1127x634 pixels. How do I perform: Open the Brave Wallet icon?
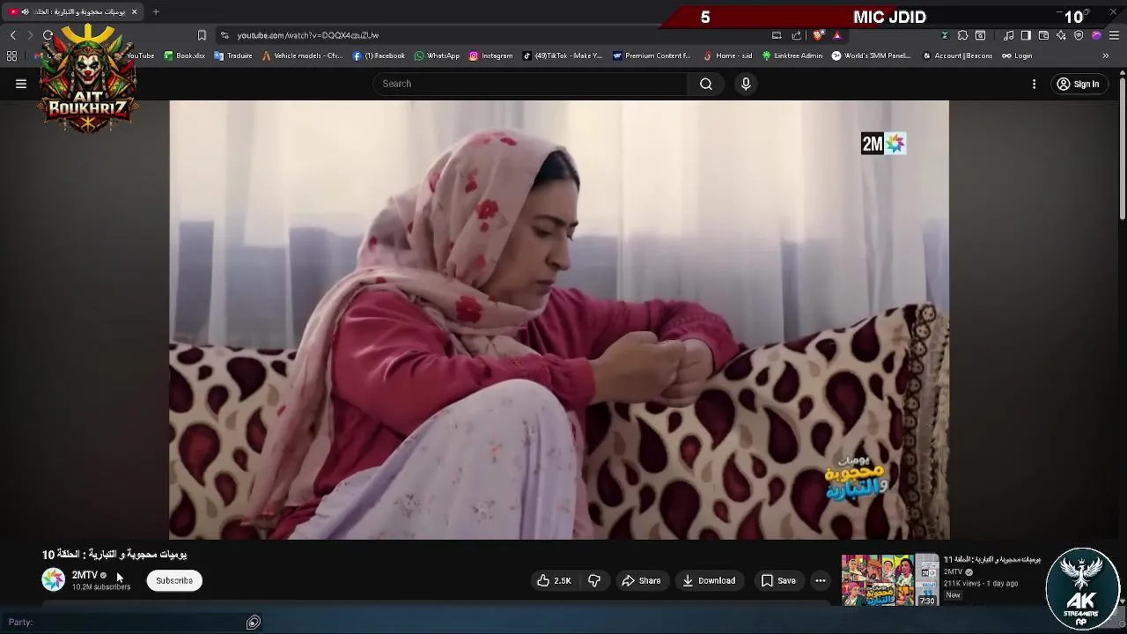pos(1043,35)
